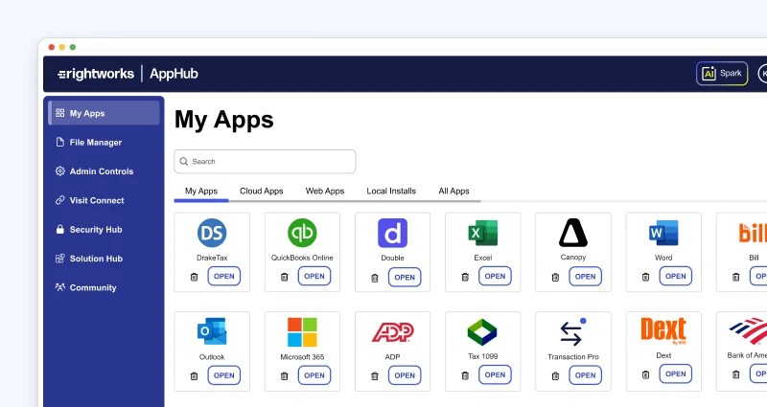Remove DrakeTax using its trash icon
This screenshot has height=407, width=767.
click(x=195, y=277)
